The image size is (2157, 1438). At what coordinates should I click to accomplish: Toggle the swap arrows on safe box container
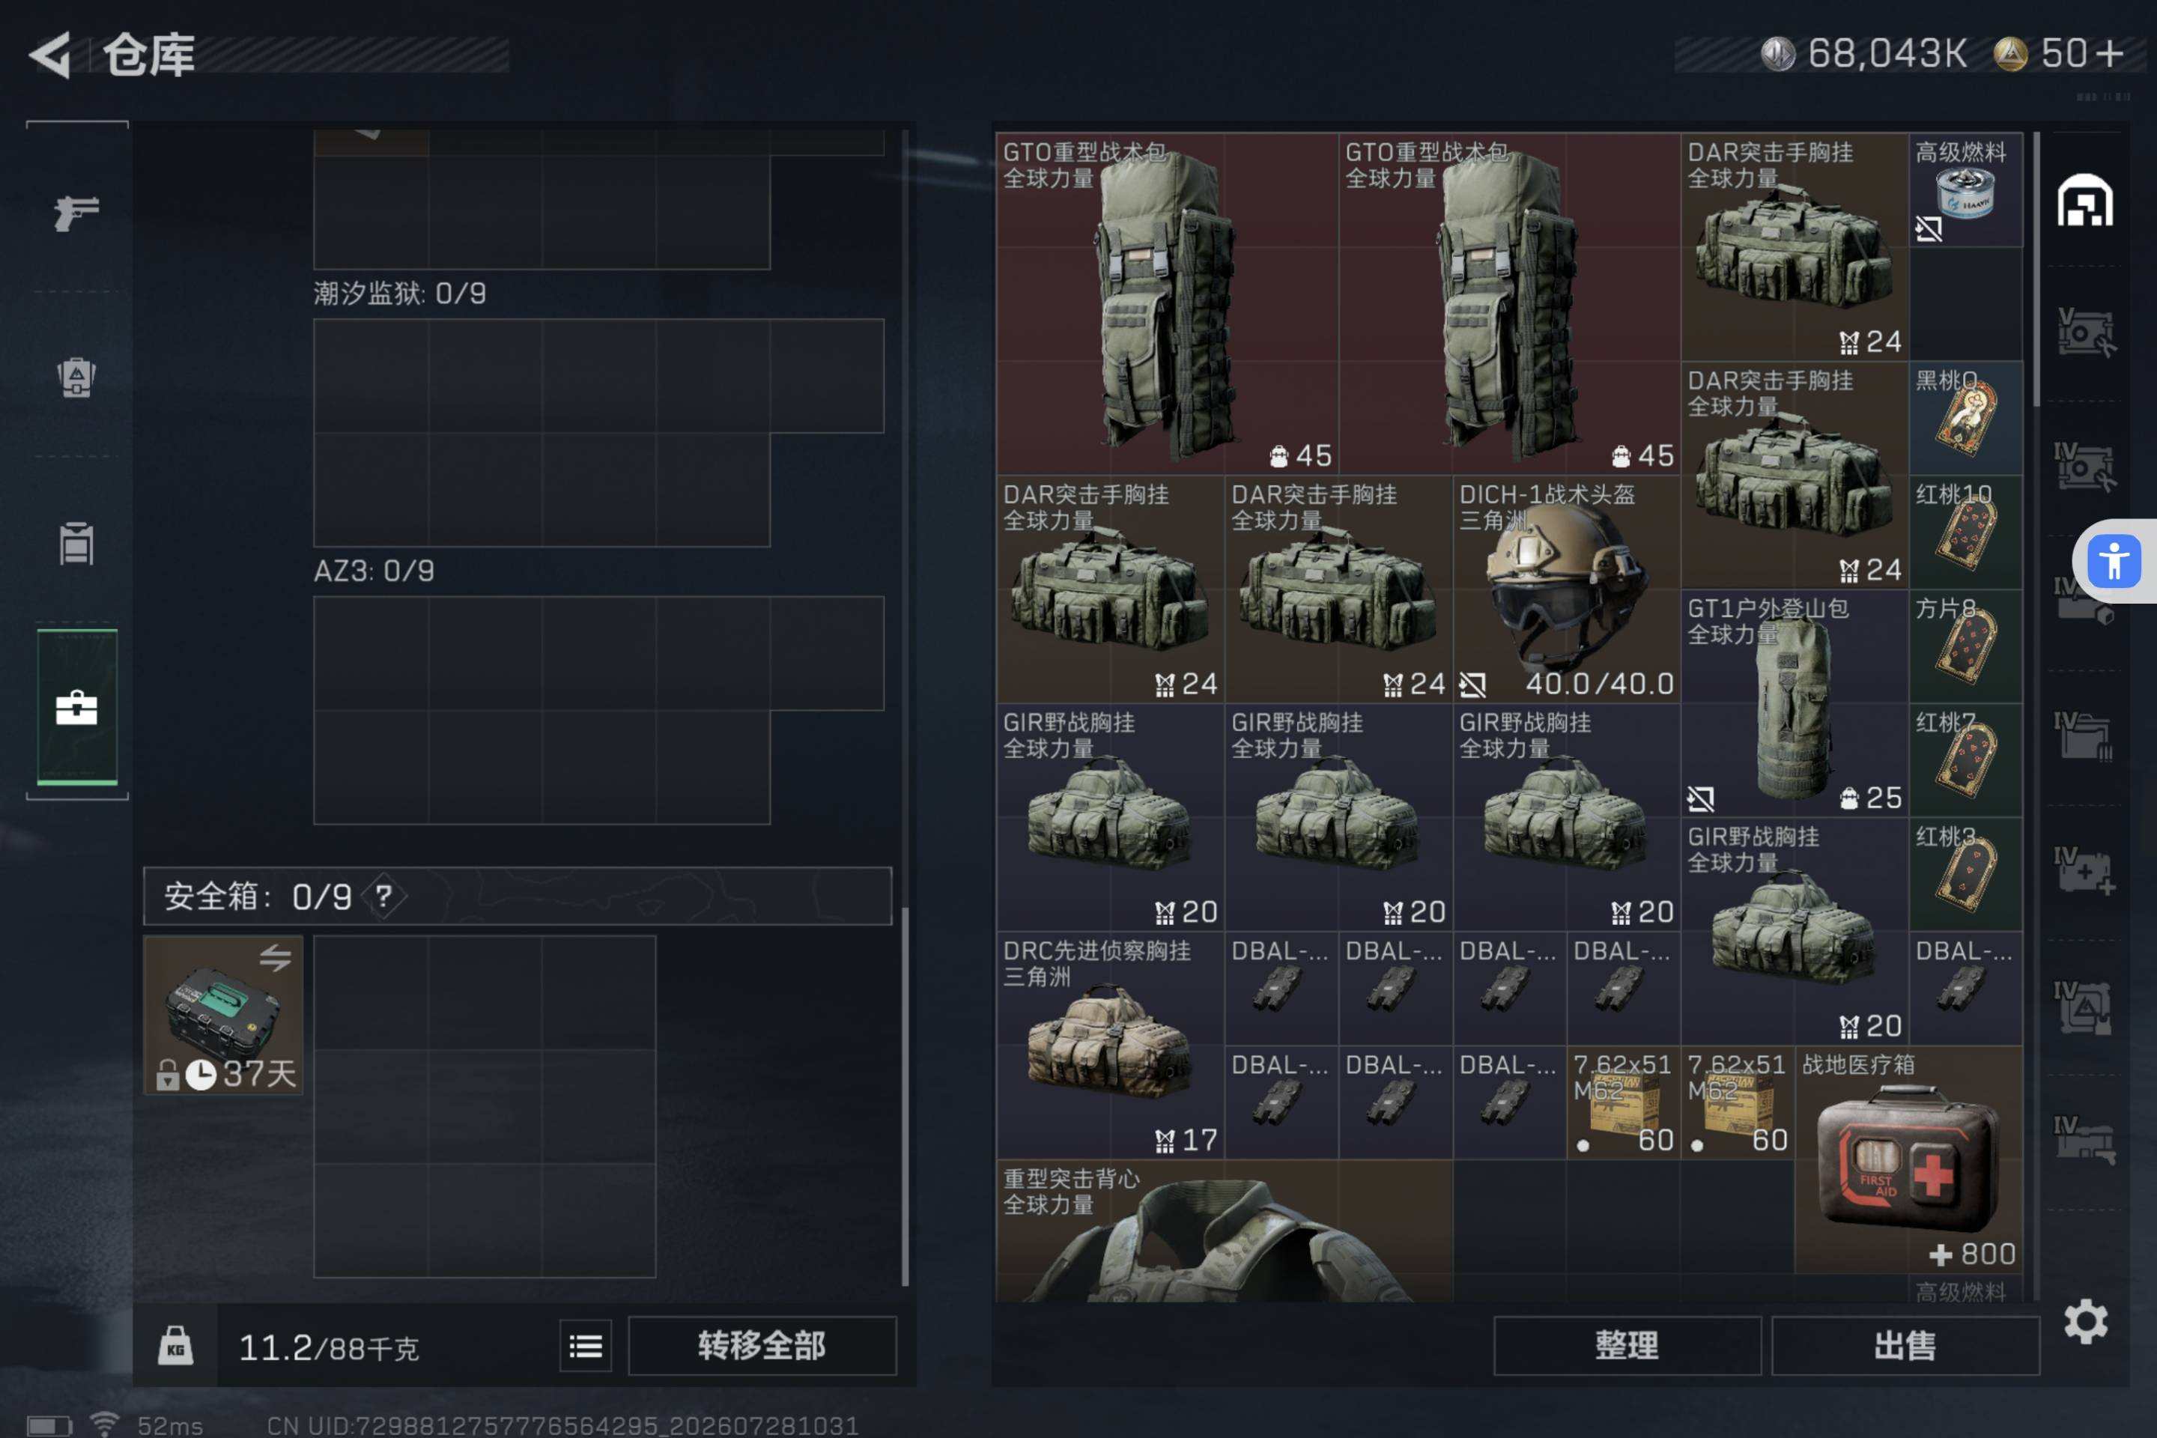274,959
